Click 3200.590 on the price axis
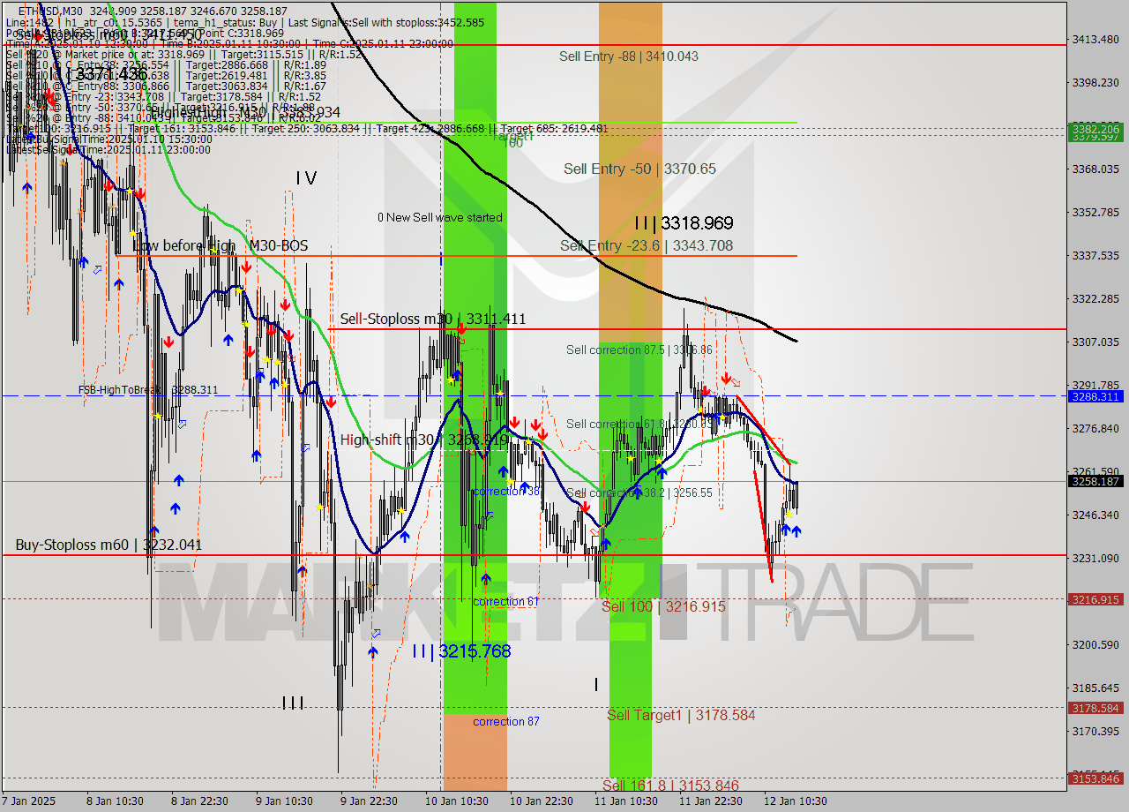Viewport: 1129px width, 812px height. coord(1095,644)
